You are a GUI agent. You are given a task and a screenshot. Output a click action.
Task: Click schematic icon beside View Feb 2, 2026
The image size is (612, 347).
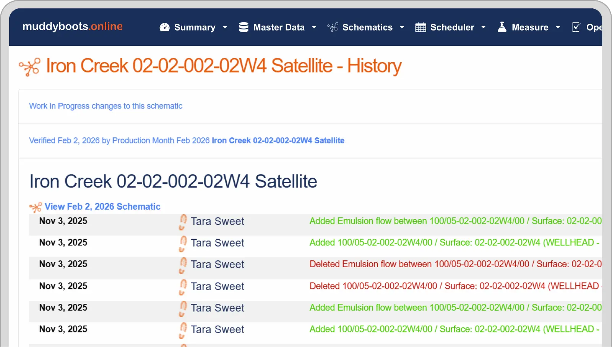pos(36,207)
